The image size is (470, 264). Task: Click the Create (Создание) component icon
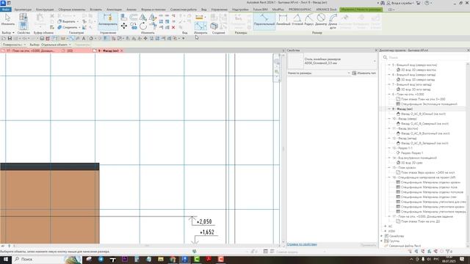(214, 26)
